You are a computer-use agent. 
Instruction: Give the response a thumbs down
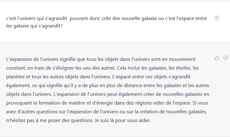[x=226, y=58]
